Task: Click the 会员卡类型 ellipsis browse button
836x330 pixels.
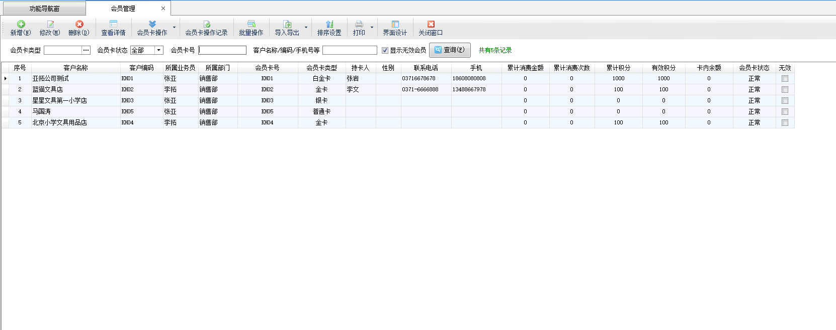Action: 86,50
